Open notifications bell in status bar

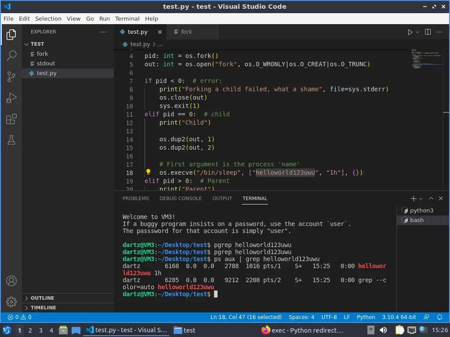[439, 317]
